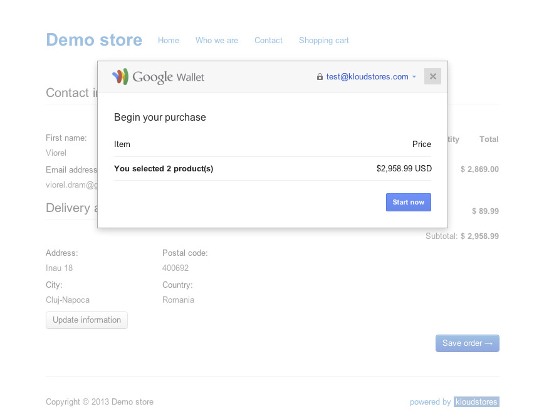544x419 pixels.
Task: Click the 'You selected 2 product(s)' text
Action: (164, 169)
